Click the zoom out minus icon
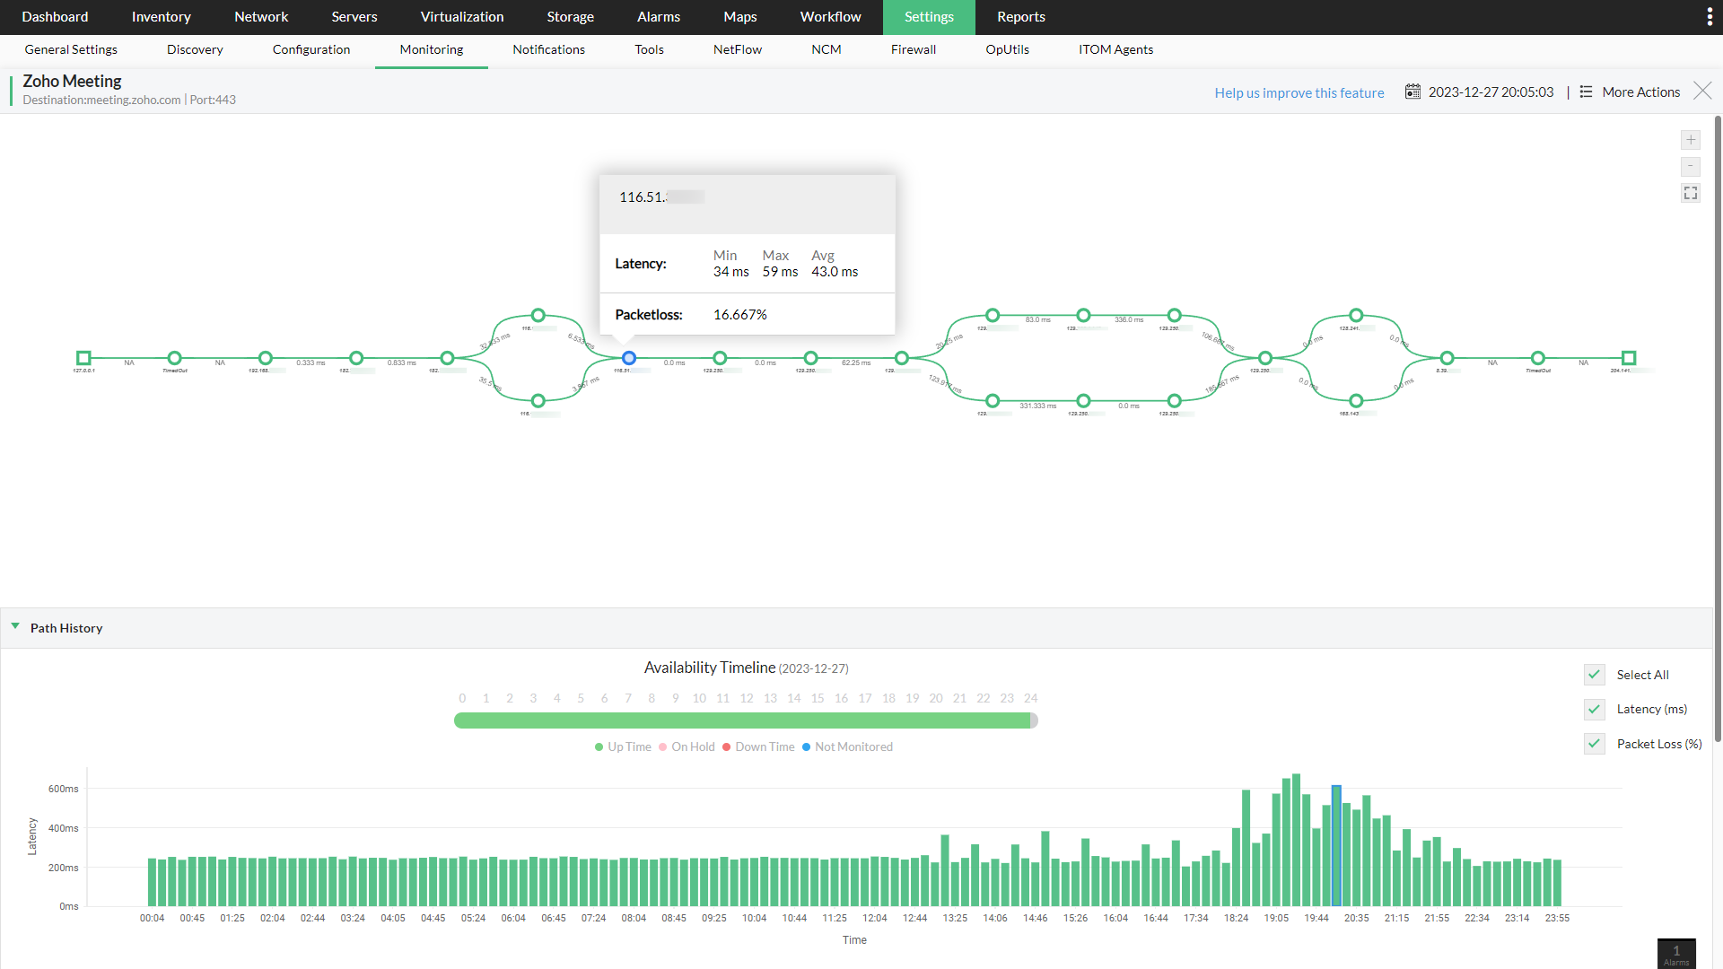The height and width of the screenshot is (969, 1723). [1691, 167]
